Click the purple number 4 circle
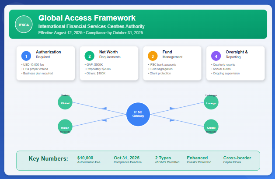This screenshot has width=275, height=179. click(216, 56)
